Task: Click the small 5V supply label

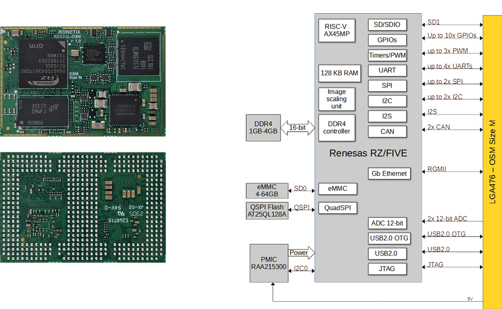Action: tap(470, 299)
